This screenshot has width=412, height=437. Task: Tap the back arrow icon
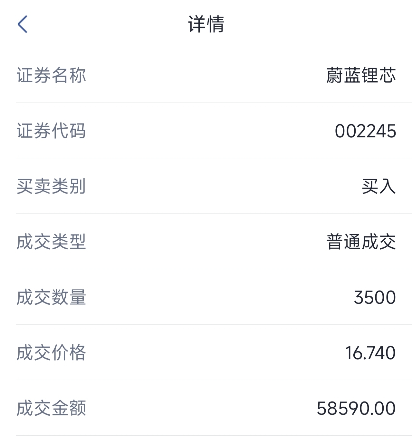point(23,24)
